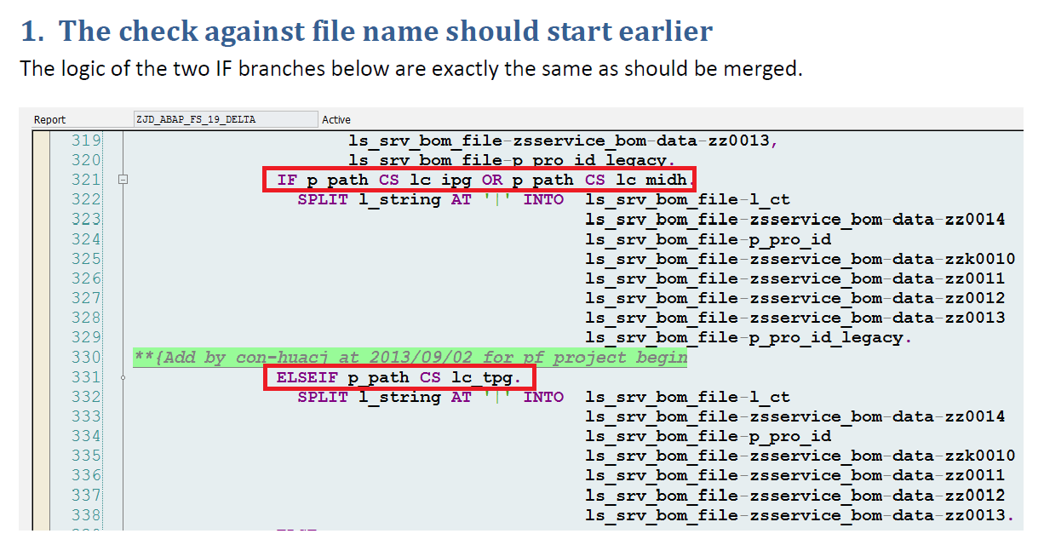Select line number 329
This screenshot has width=1044, height=545.
[x=86, y=337]
